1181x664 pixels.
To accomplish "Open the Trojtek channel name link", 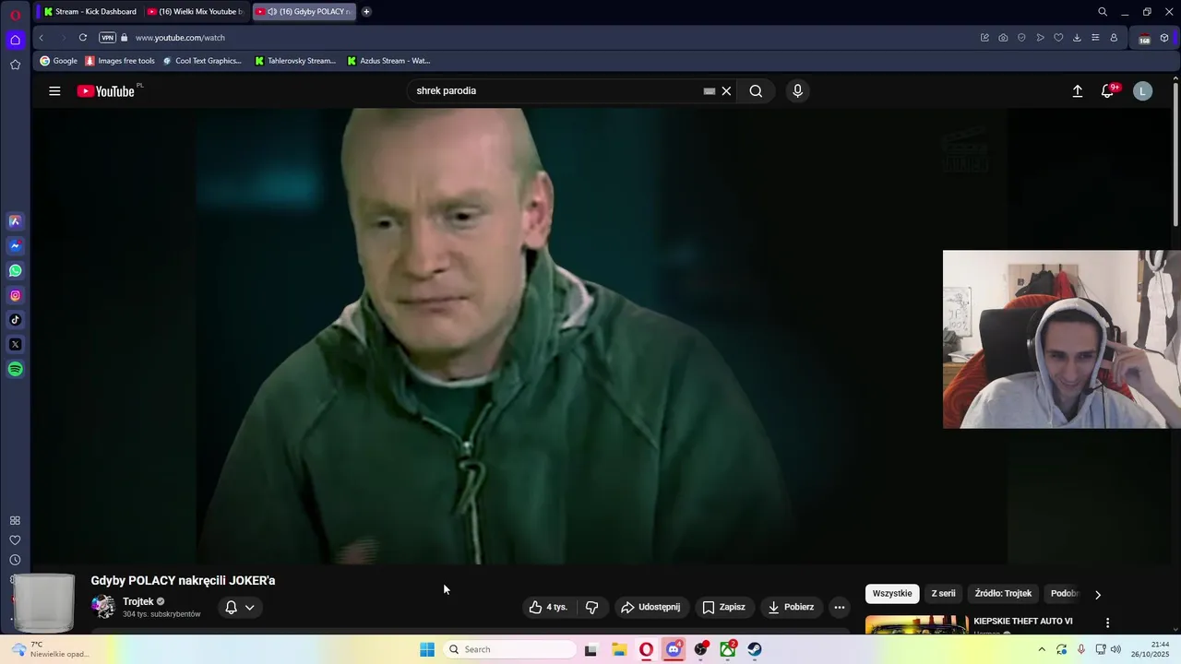I will click(x=138, y=601).
